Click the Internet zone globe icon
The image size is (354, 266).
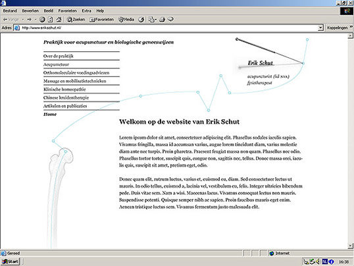click(x=271, y=253)
